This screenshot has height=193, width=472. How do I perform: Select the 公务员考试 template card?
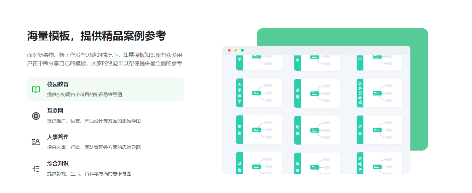(x=379, y=93)
